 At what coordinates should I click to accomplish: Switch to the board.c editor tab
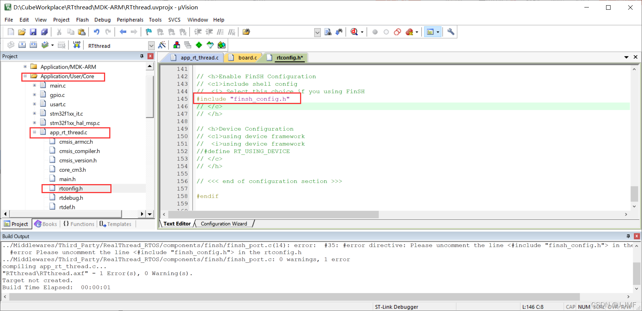243,58
